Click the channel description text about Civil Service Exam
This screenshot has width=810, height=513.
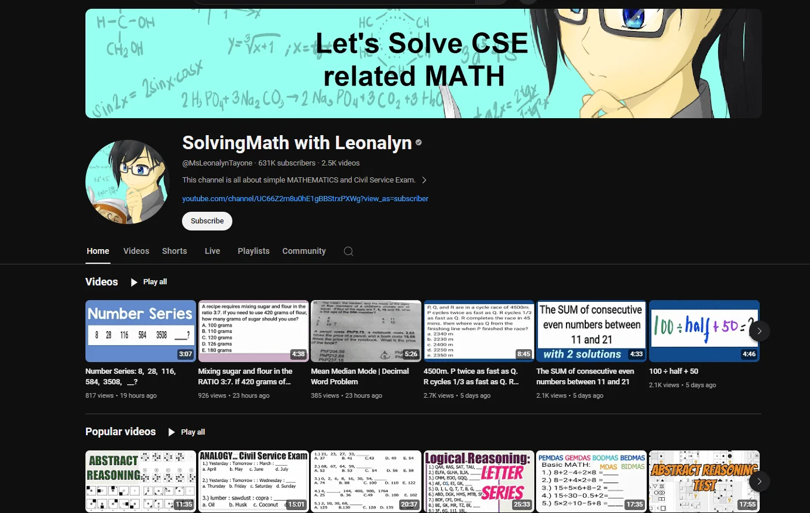coord(298,180)
